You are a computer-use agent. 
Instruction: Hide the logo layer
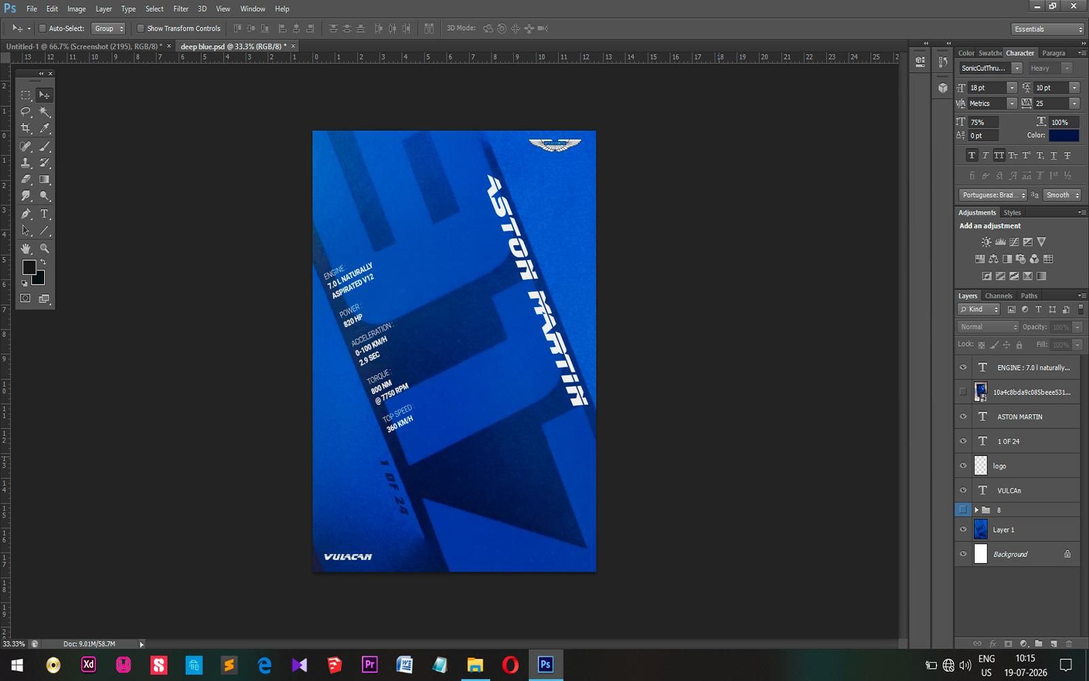(x=963, y=466)
